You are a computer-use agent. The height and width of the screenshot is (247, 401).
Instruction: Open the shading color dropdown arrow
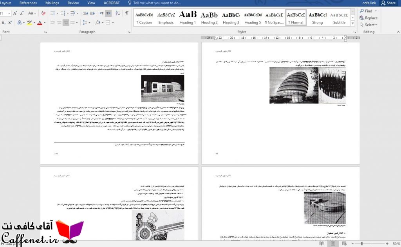[x=103, y=23]
